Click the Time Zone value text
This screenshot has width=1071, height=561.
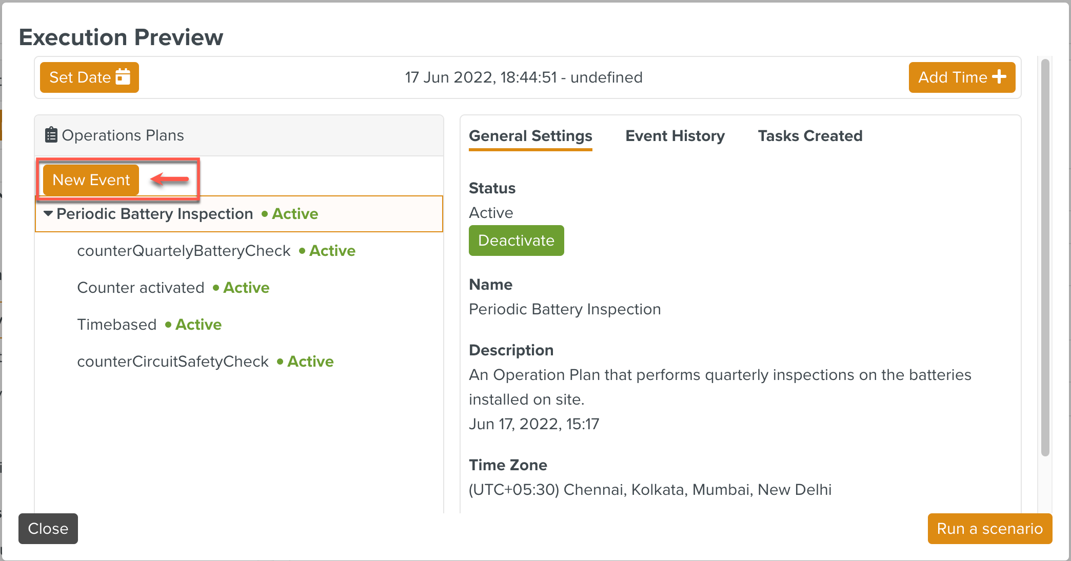(x=650, y=490)
